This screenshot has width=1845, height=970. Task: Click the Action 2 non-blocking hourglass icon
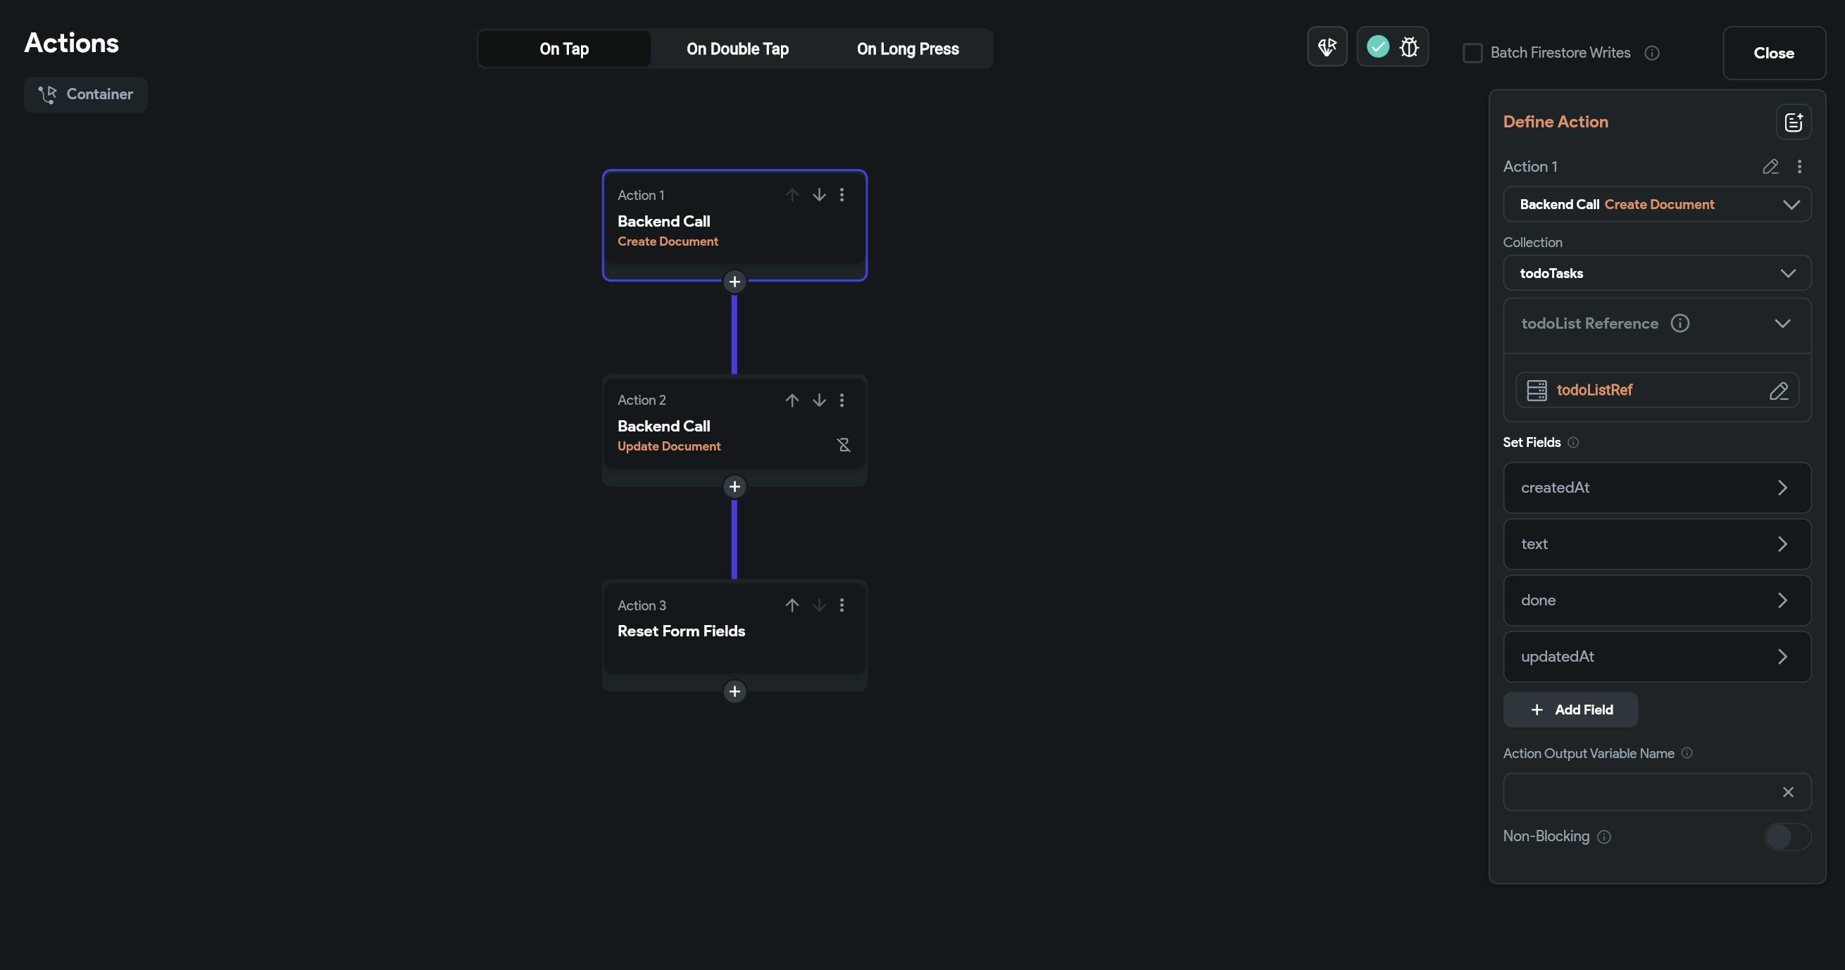844,446
